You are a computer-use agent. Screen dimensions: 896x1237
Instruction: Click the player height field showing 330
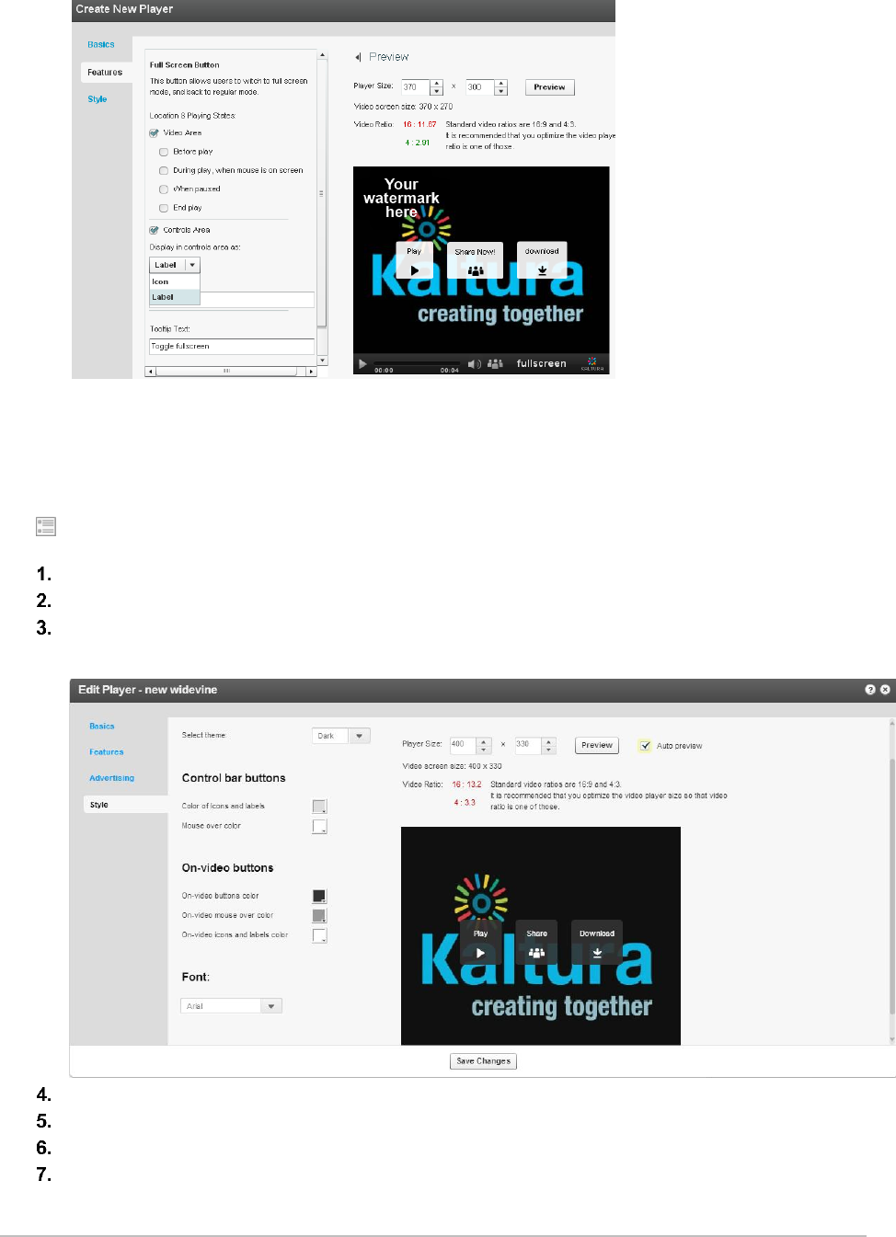tap(528, 745)
